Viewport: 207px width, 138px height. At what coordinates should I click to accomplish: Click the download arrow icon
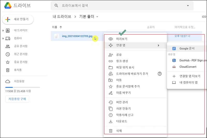click(111, 121)
